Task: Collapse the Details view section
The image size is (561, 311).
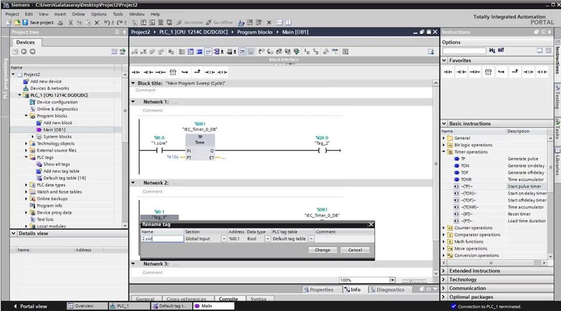Action: pyautogui.click(x=13, y=233)
